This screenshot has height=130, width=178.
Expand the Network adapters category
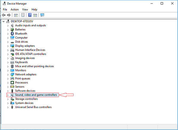tap(8, 74)
